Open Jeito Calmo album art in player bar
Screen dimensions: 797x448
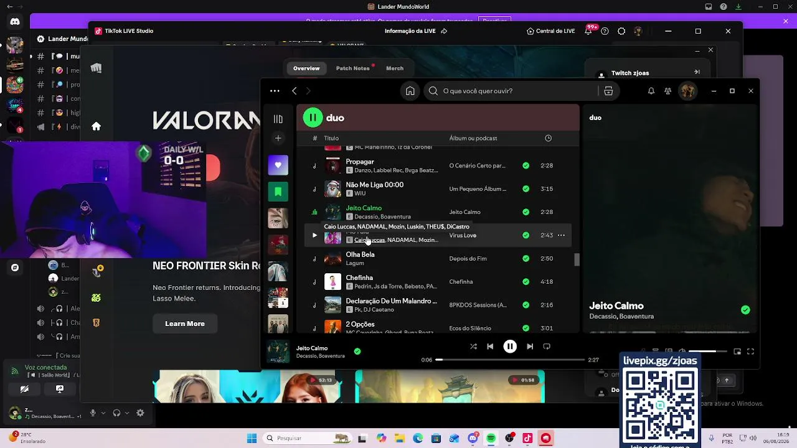coord(278,352)
